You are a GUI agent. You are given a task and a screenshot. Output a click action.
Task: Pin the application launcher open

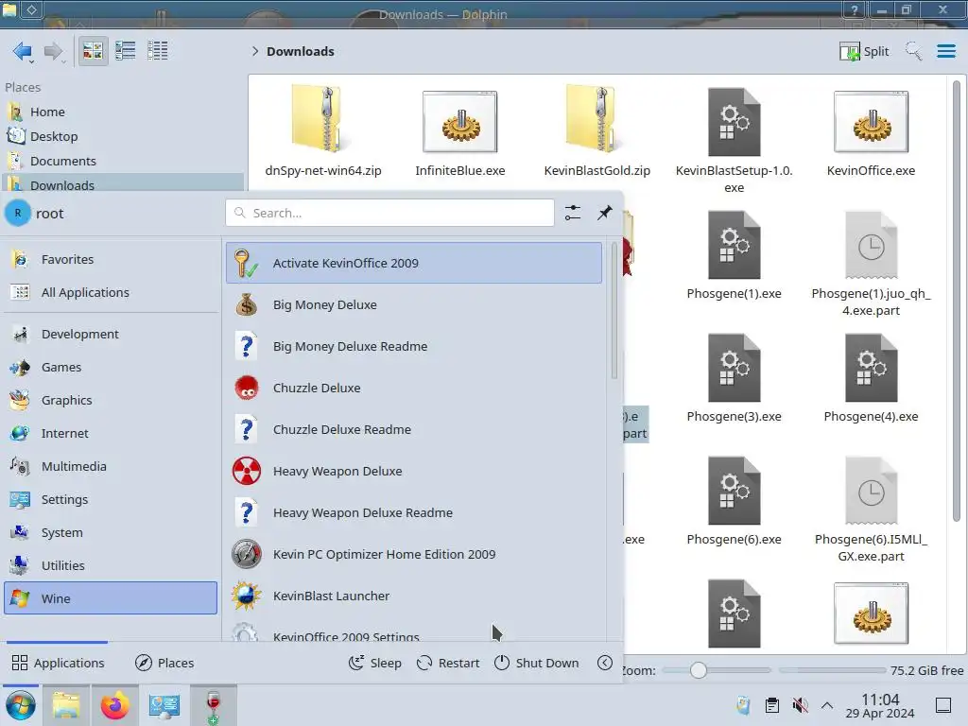coord(604,213)
